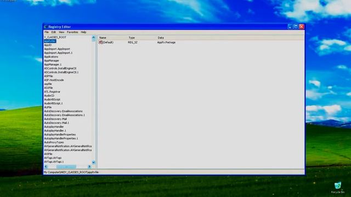Image resolution: width=351 pixels, height=197 pixels.
Task: Select the Applications registry key
Action: [51, 57]
